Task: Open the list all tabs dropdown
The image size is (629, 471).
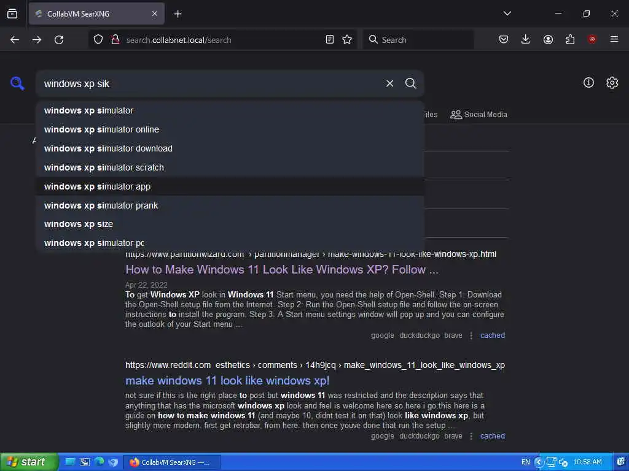Action: (x=507, y=13)
